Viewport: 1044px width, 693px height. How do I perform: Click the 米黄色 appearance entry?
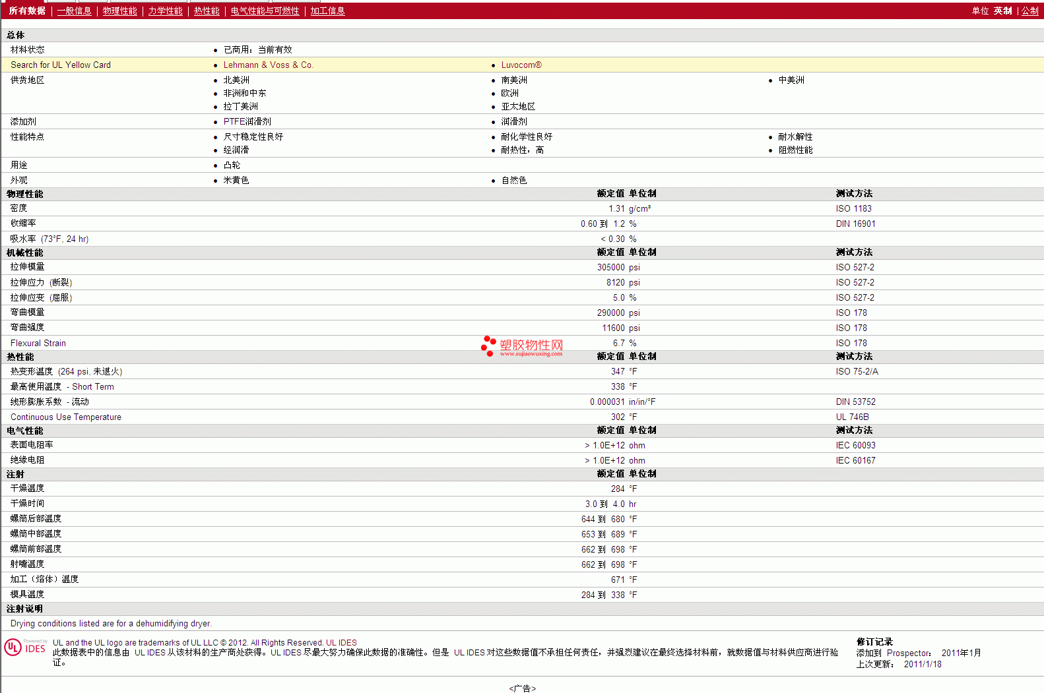(236, 180)
